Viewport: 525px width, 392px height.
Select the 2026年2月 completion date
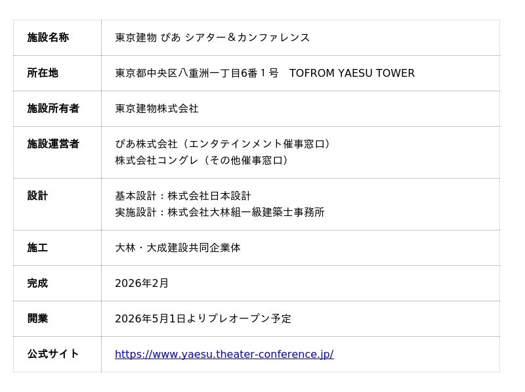(142, 283)
